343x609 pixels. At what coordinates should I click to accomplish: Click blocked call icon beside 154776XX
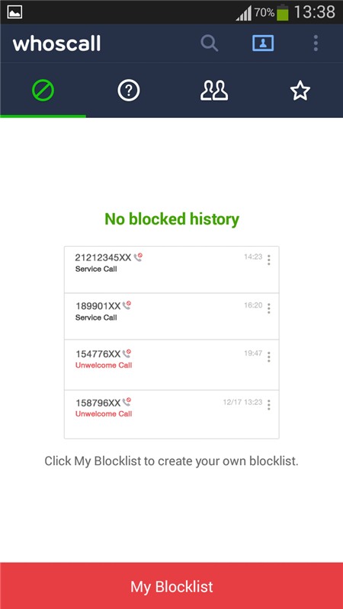pos(127,353)
